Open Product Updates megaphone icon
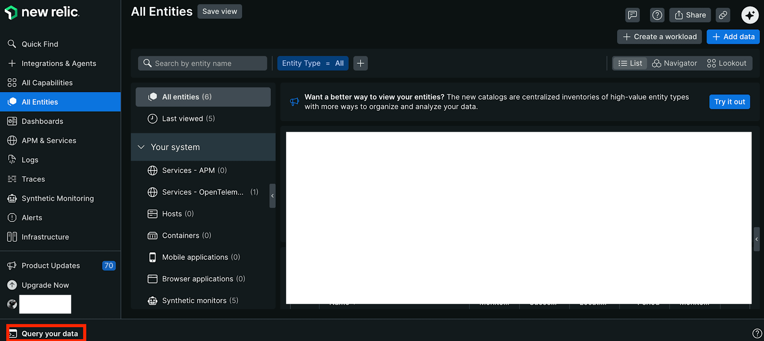This screenshot has width=764, height=341. coord(12,265)
